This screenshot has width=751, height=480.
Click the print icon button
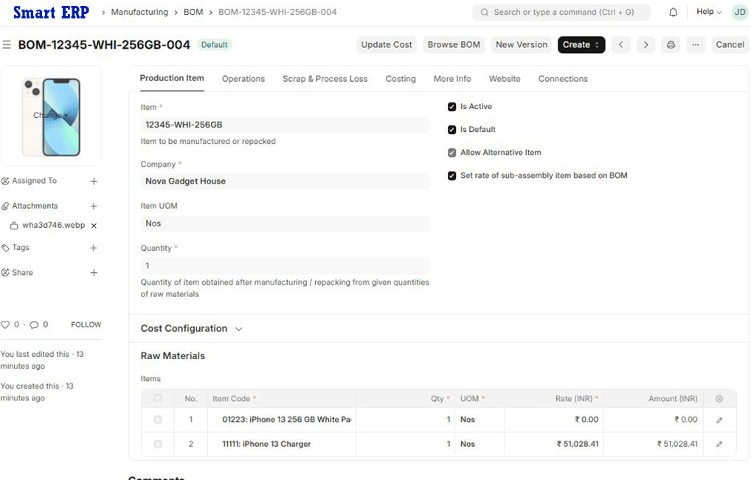tap(671, 45)
